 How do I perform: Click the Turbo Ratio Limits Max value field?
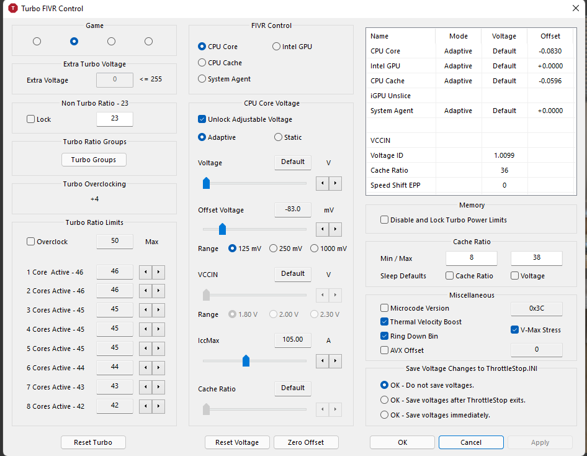pyautogui.click(x=115, y=241)
